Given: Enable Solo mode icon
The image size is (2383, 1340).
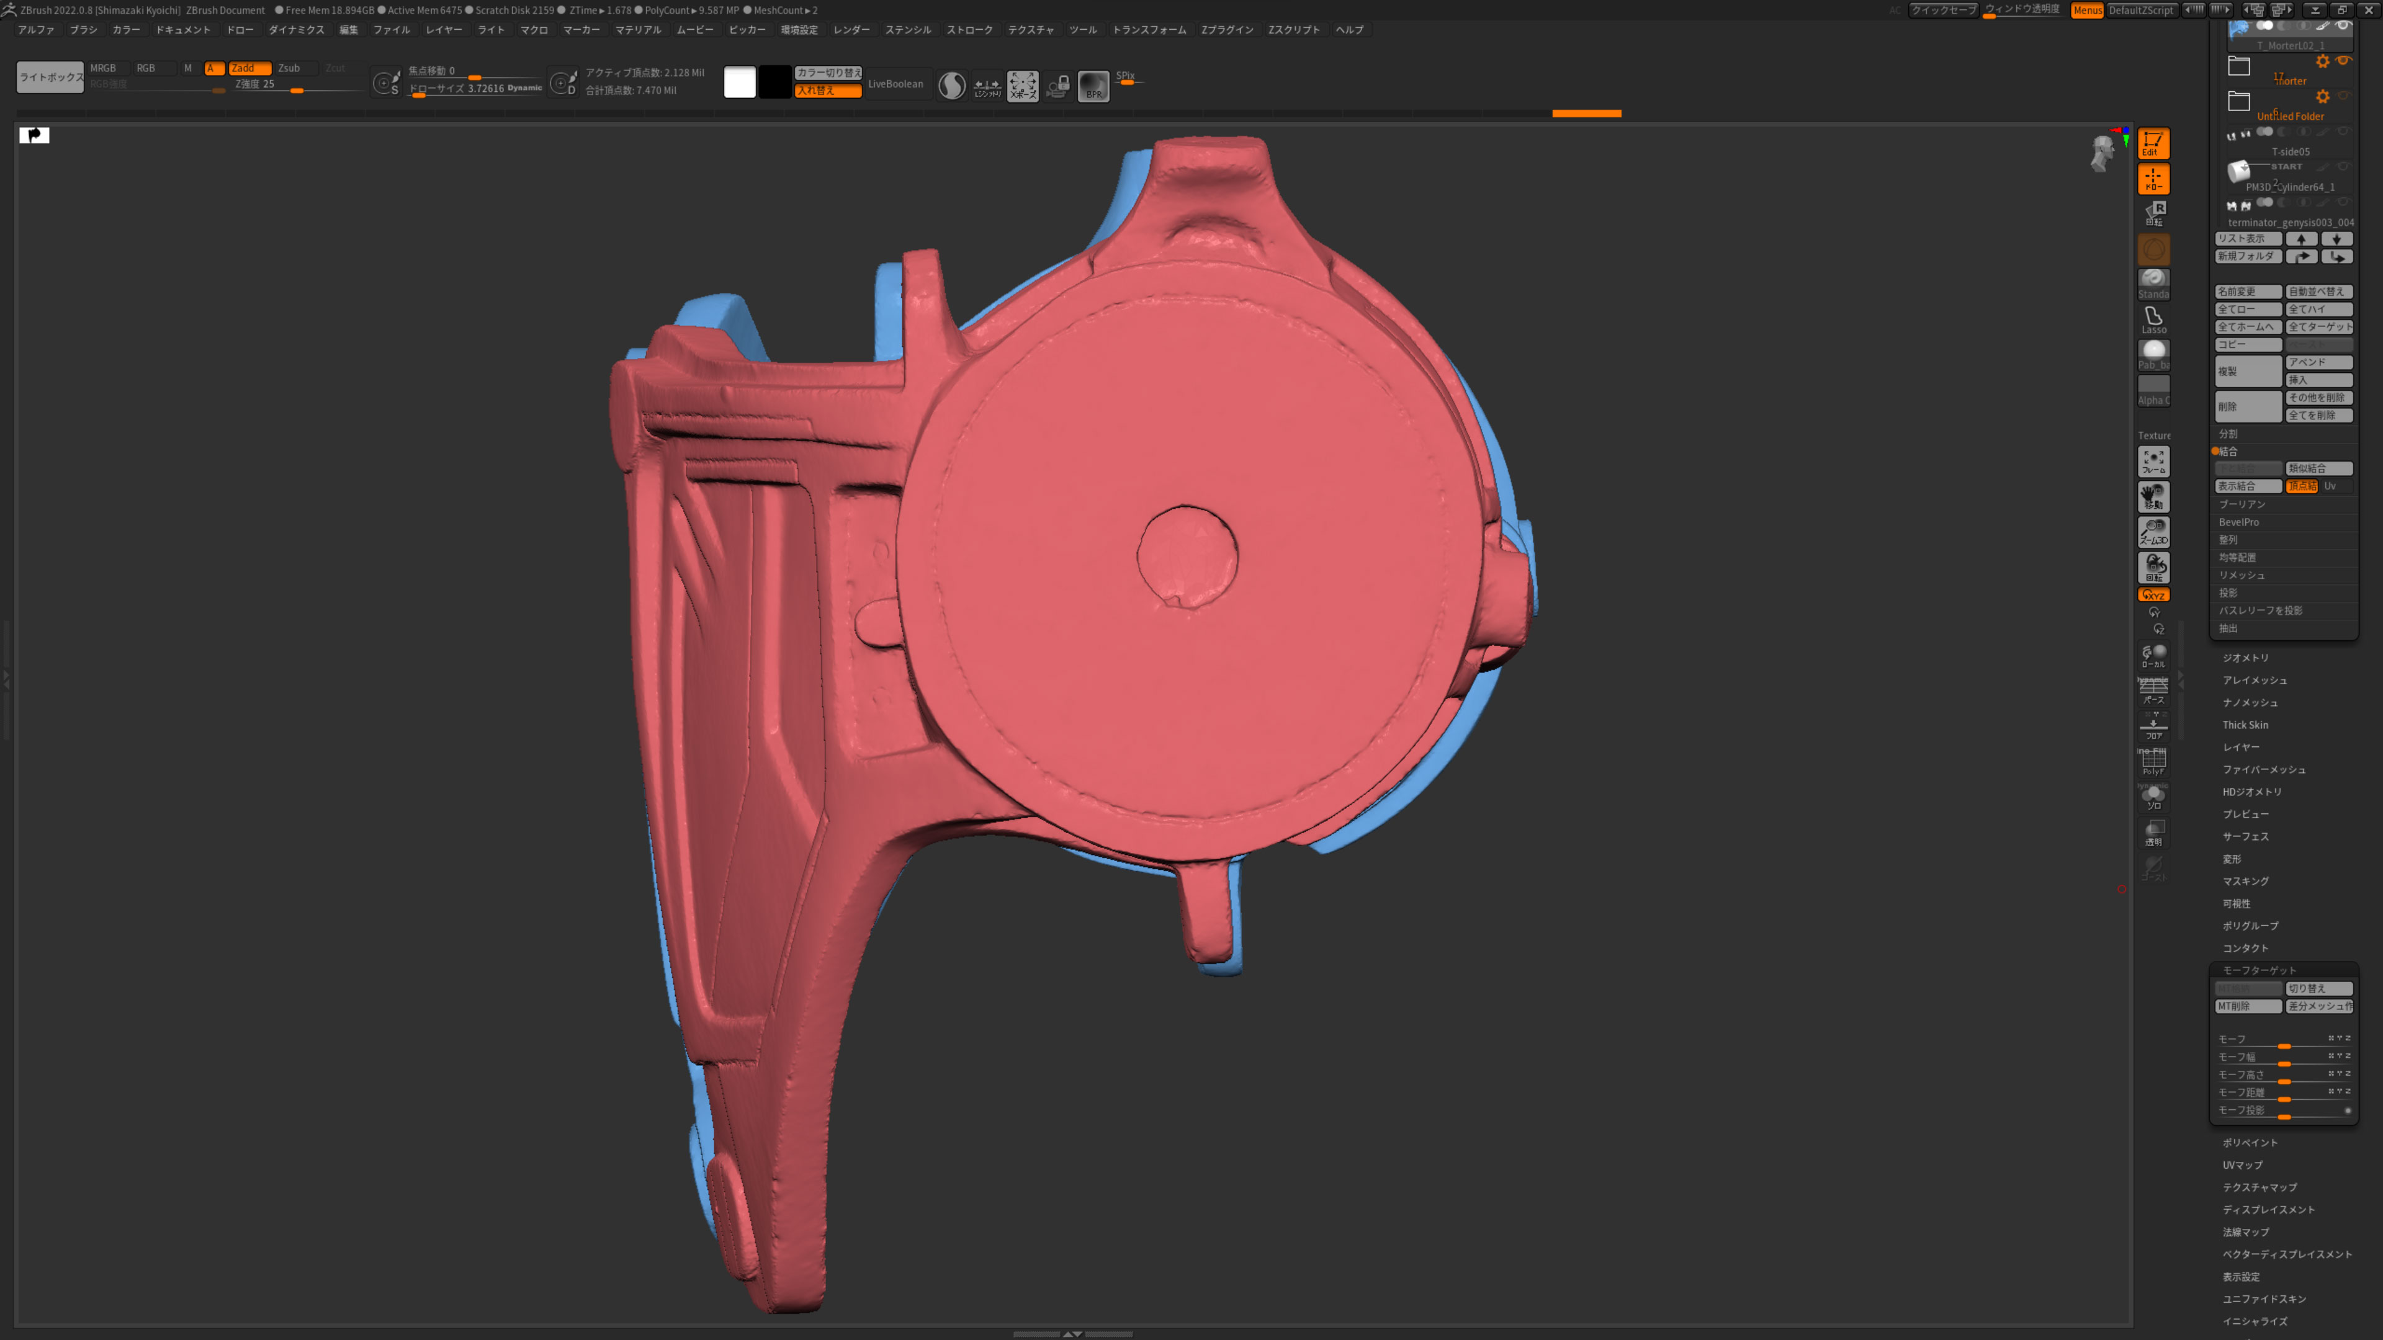Looking at the screenshot, I should click(x=2153, y=797).
